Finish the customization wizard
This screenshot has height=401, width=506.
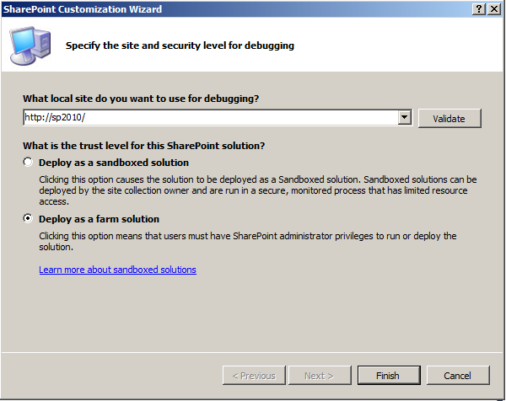[389, 375]
